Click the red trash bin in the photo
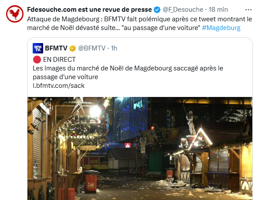 (x=91, y=181)
